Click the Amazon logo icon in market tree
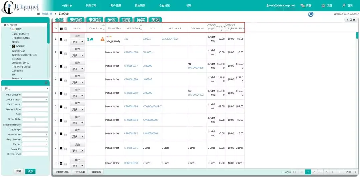The height and width of the screenshot is (177, 360). coord(14,46)
